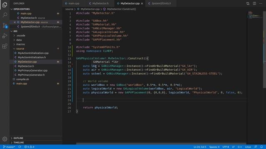This screenshot has width=266, height=149.
Task: Click the feedback icon in status bar
Action: coord(256,147)
